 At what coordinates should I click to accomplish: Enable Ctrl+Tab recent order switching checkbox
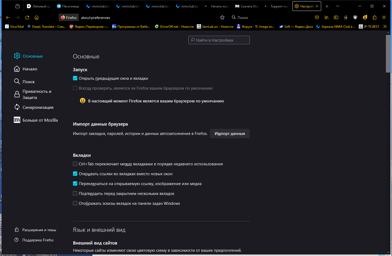click(x=75, y=164)
